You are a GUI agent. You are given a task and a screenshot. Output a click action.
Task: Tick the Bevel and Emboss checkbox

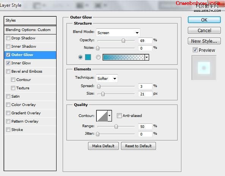tap(8, 71)
